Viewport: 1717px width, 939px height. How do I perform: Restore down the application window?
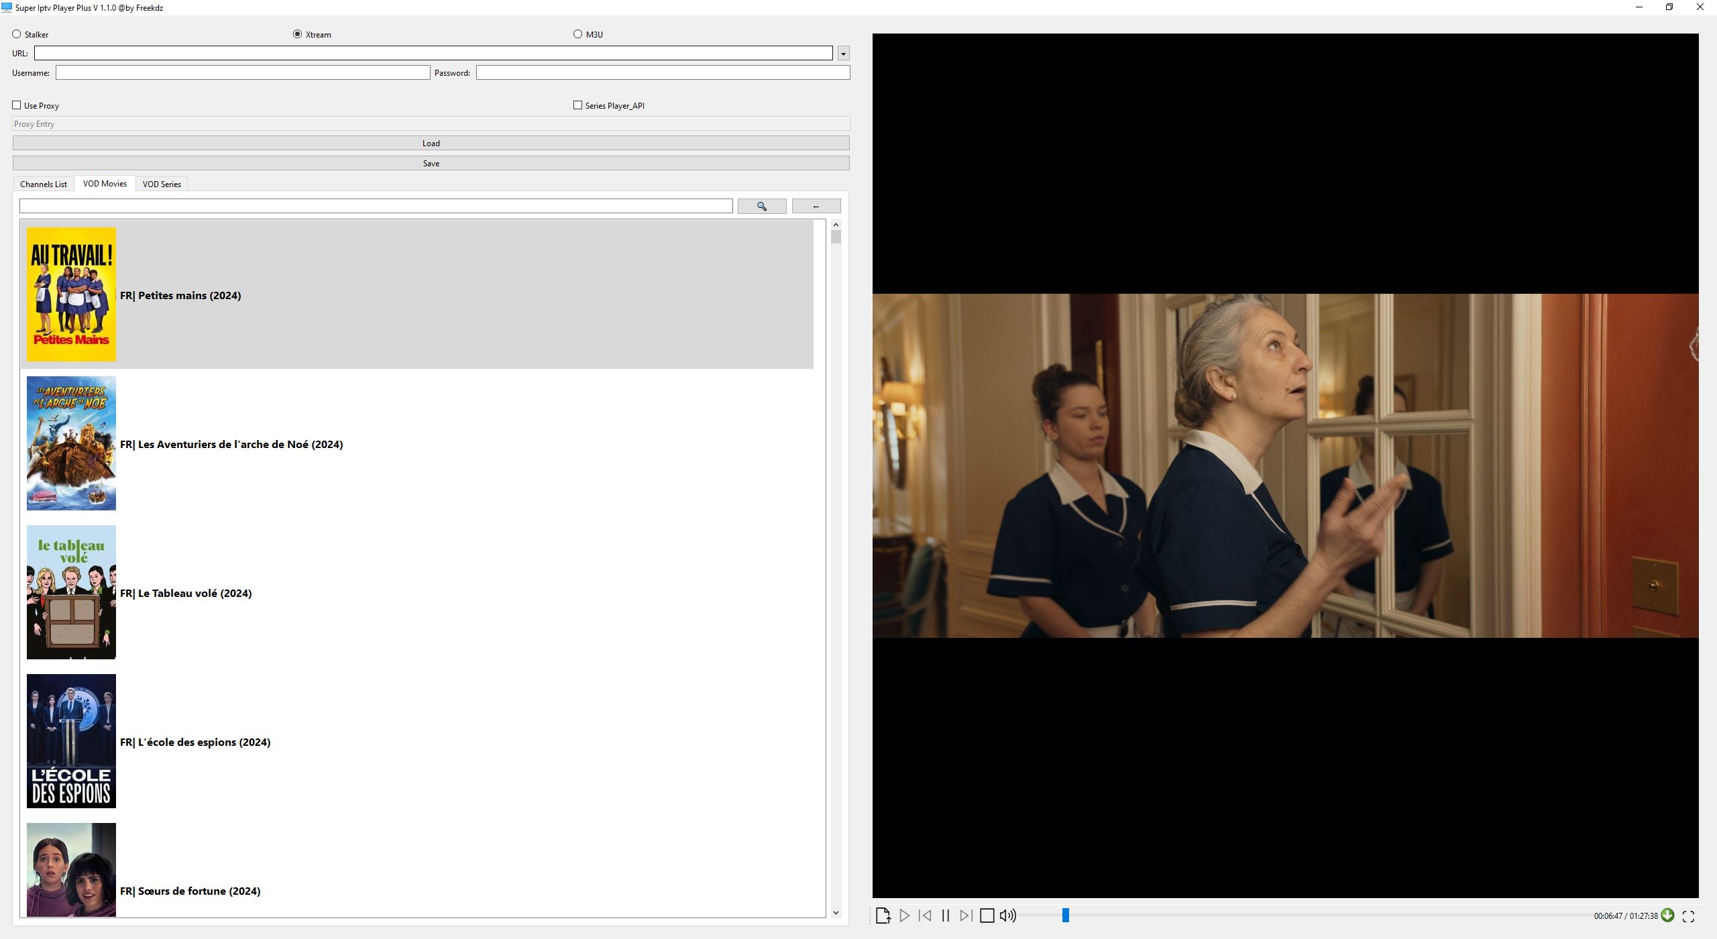point(1669,7)
